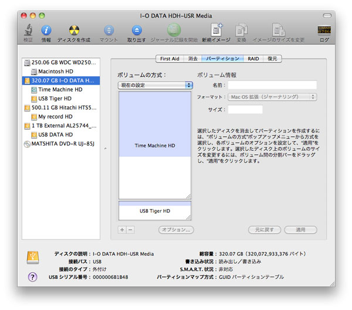Viewport: 352px width, 310px height.
Task: Select Time Machine HD partition block
Action: tap(155, 145)
